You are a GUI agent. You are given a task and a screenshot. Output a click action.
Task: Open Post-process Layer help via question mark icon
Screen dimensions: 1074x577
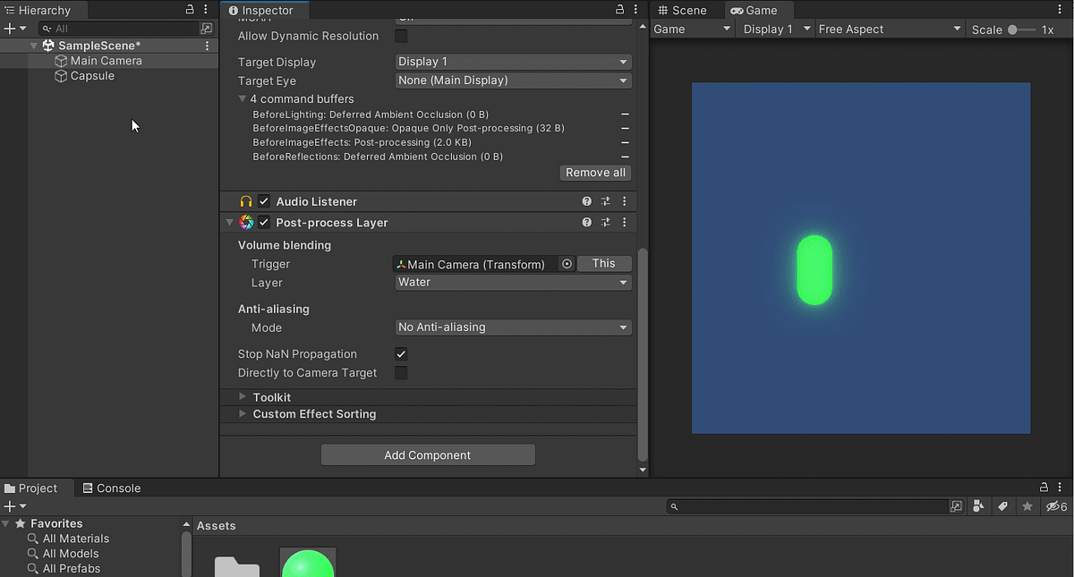click(586, 222)
